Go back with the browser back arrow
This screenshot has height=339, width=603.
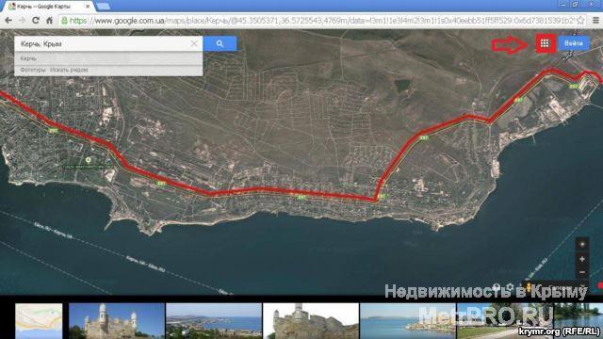click(x=8, y=21)
